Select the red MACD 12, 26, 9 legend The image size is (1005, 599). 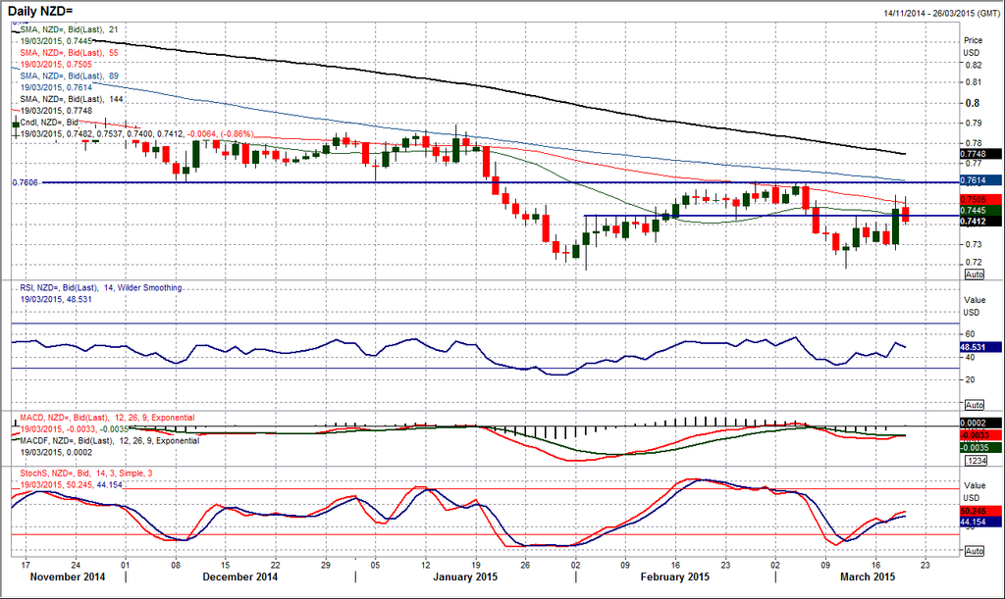(x=107, y=418)
